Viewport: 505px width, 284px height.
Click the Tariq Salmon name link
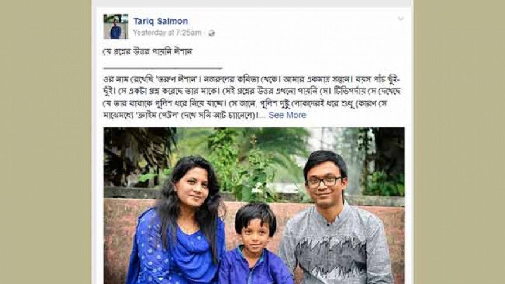click(160, 21)
